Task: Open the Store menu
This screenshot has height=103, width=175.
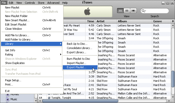Action: (x=41, y=3)
